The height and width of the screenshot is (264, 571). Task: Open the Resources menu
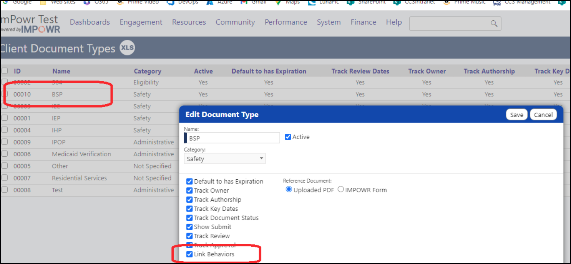tap(189, 22)
